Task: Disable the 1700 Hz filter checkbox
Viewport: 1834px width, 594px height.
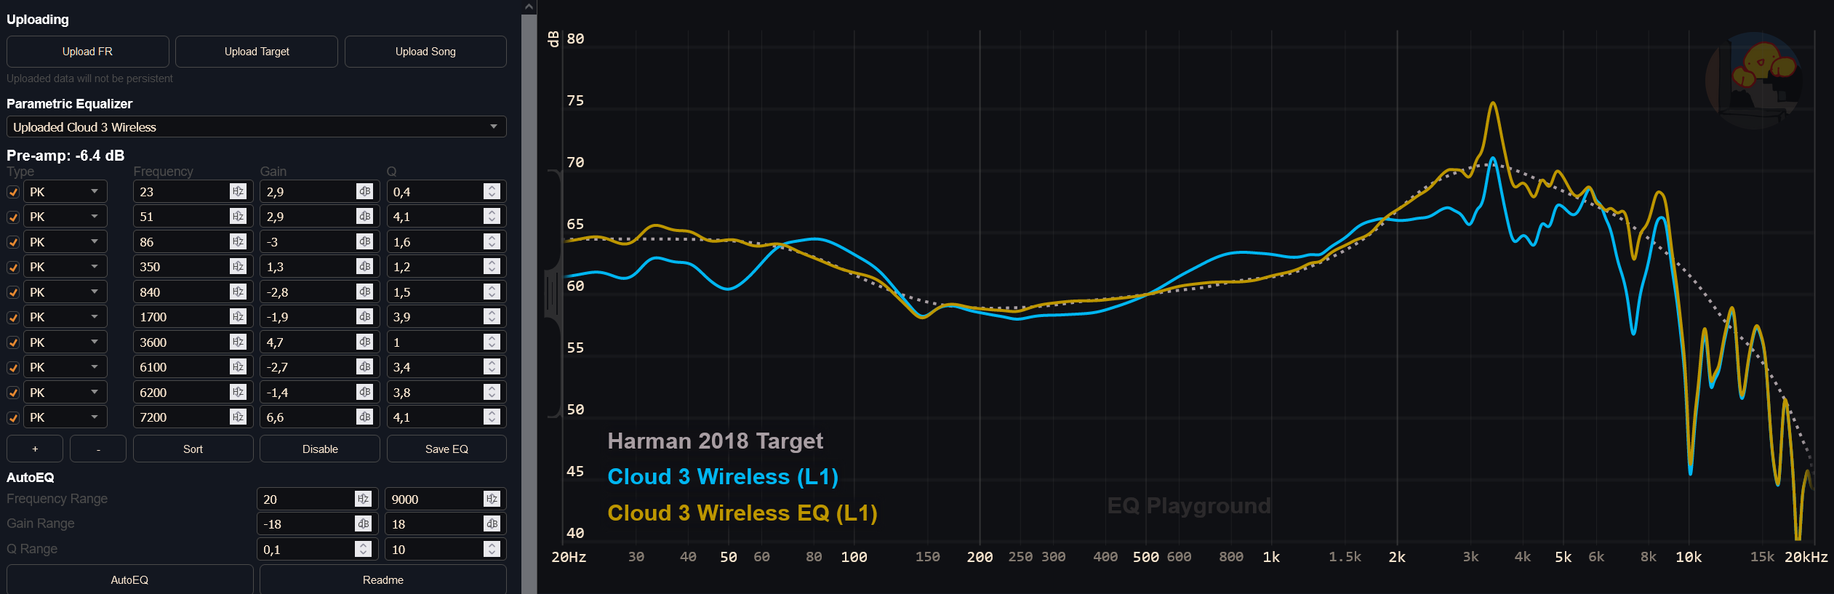Action: [x=13, y=317]
